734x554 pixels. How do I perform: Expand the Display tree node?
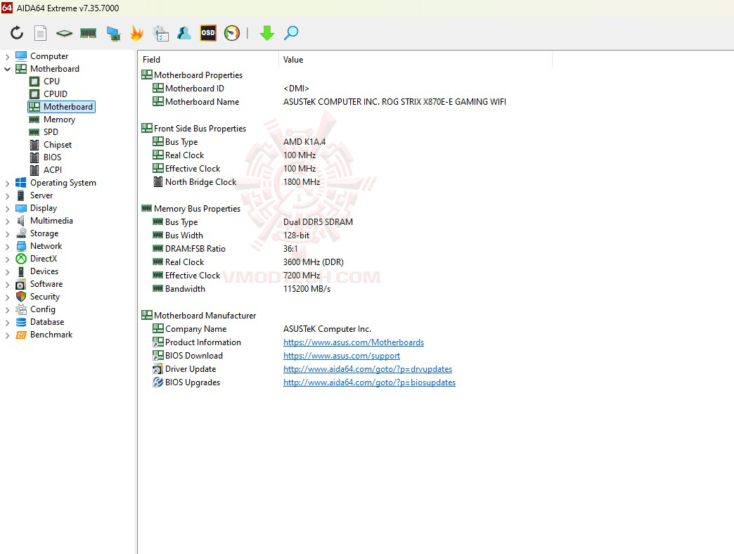click(x=7, y=209)
